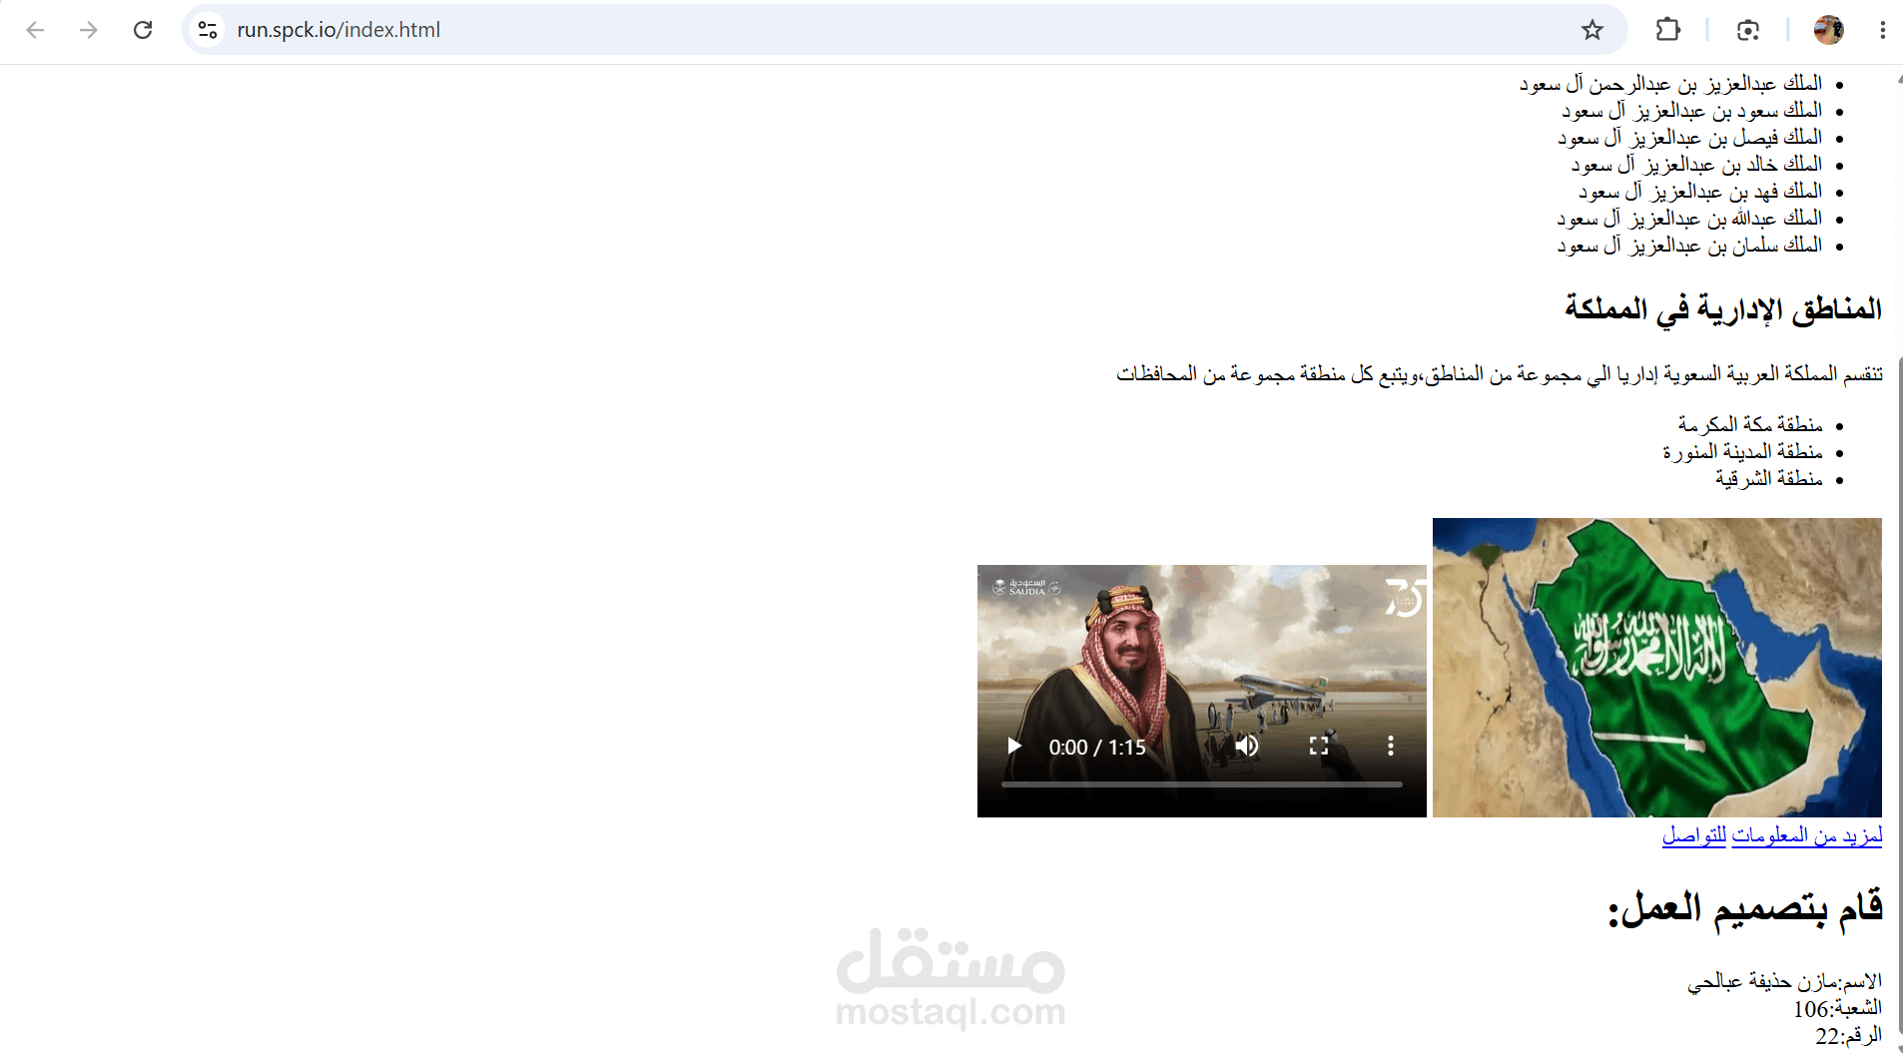Open the screenshot capture toolbar icon
The width and height of the screenshot is (1903, 1053).
point(1748,30)
